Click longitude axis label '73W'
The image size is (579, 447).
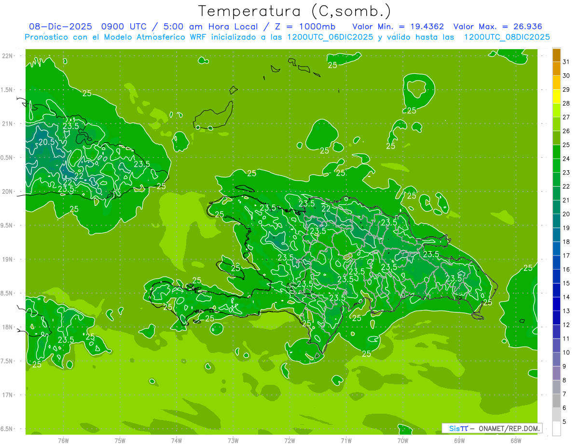click(233, 441)
